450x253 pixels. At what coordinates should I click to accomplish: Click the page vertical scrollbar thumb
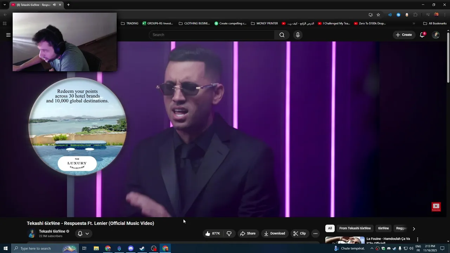tap(448, 57)
